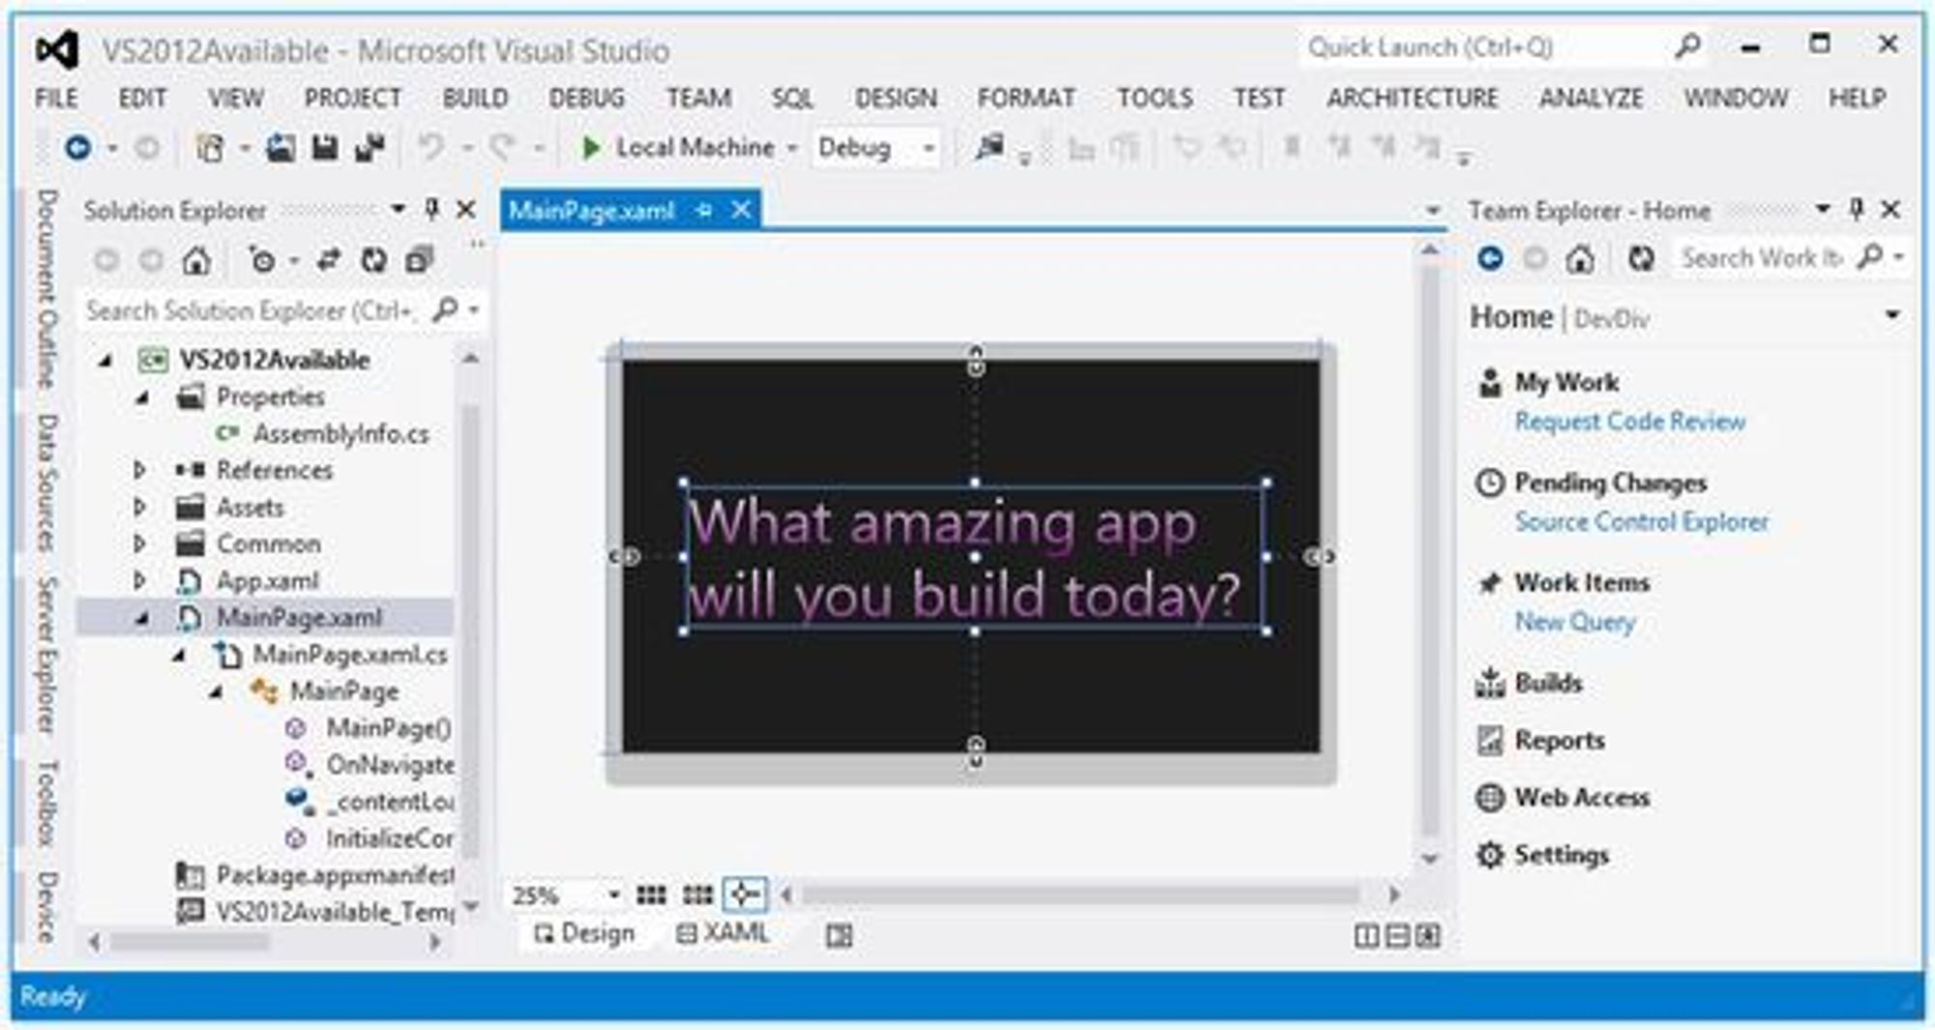The height and width of the screenshot is (1030, 1935).
Task: Click the Team Explorer back arrow icon
Action: click(1491, 258)
